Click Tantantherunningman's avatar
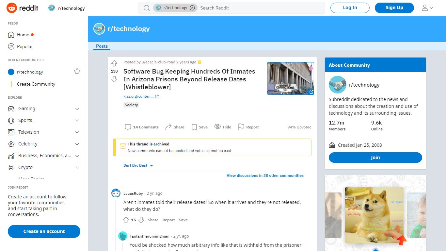The width and height of the screenshot is (446, 251). pos(123,236)
